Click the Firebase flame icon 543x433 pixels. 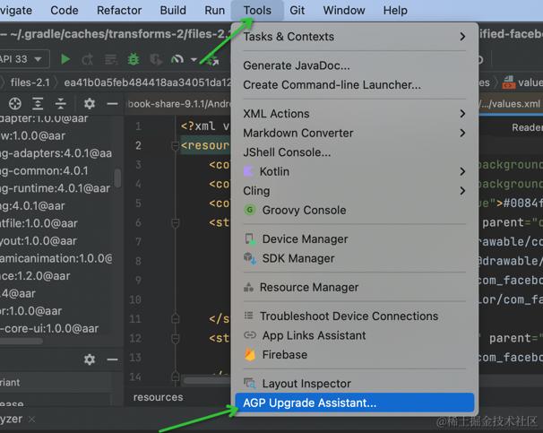click(x=250, y=355)
